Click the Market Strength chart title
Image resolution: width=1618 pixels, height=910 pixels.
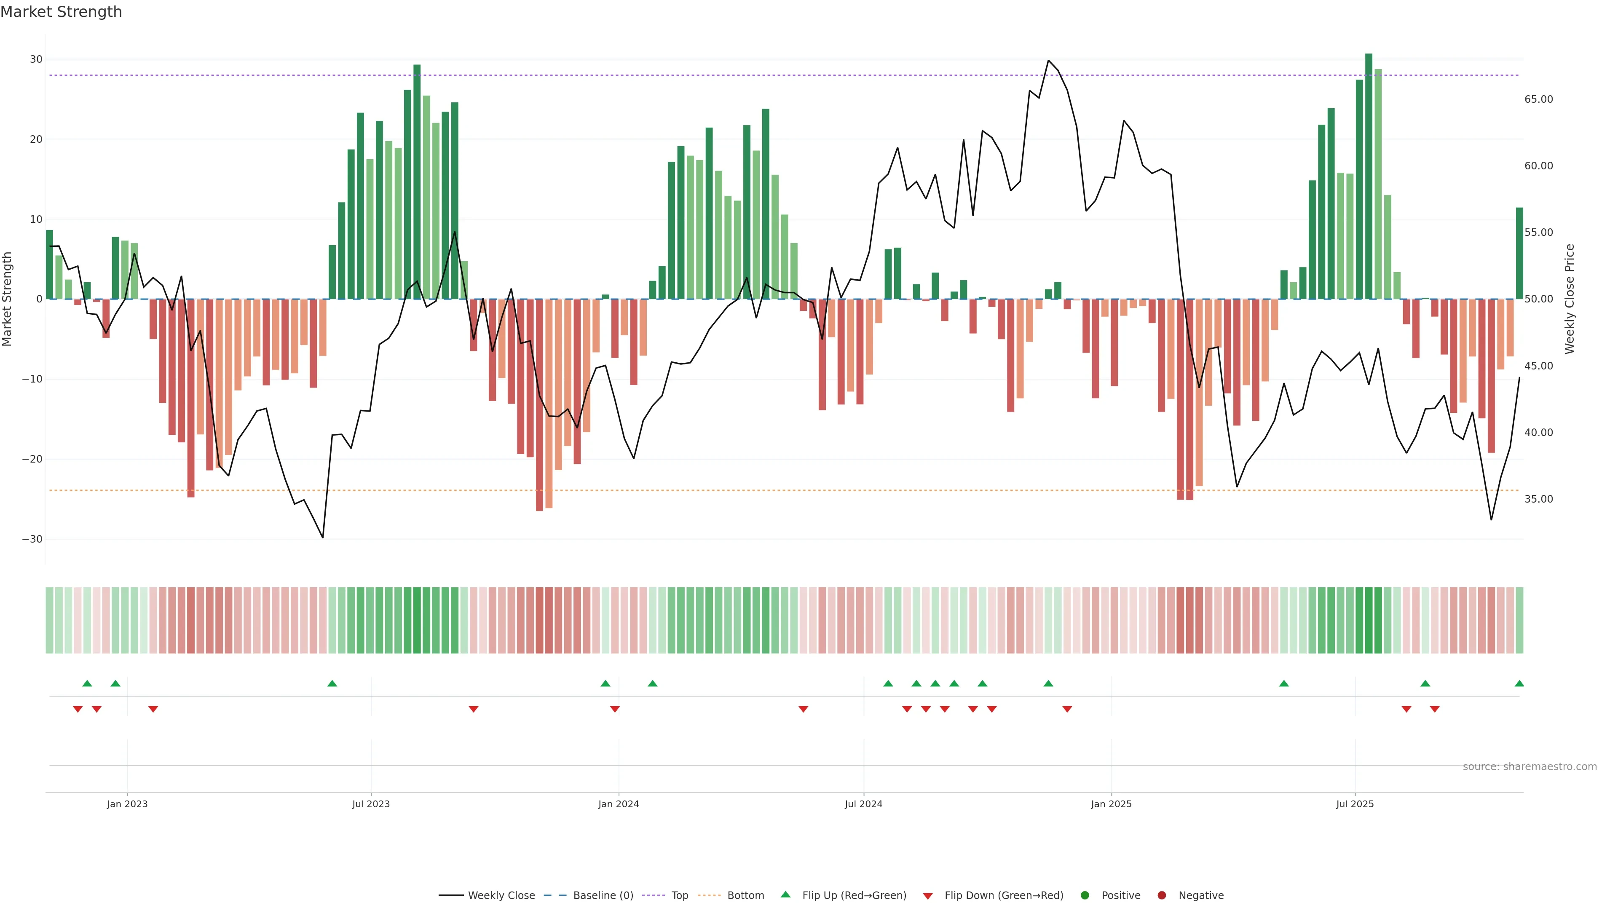(61, 12)
